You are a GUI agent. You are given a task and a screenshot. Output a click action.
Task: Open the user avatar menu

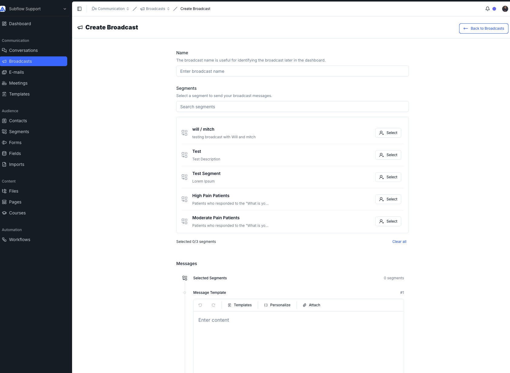pyautogui.click(x=505, y=9)
